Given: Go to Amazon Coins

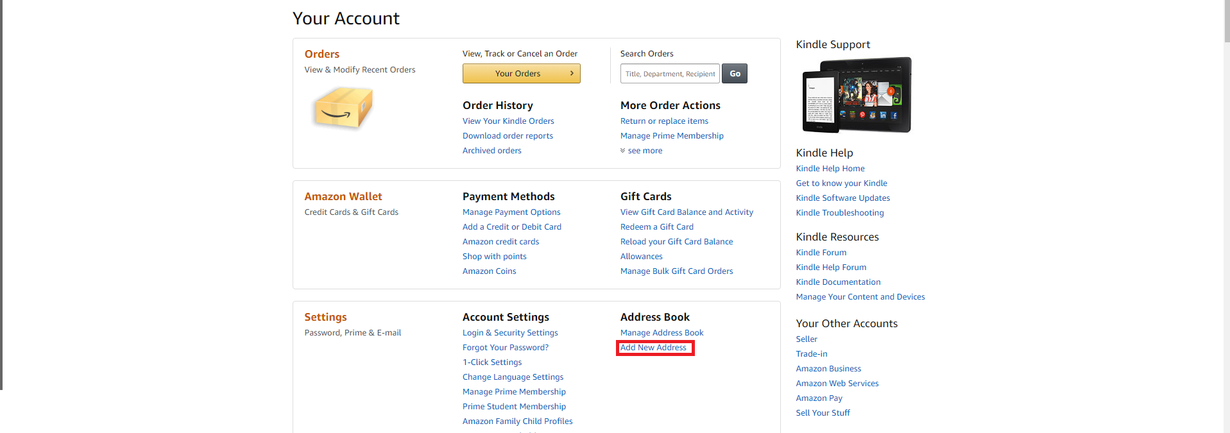Looking at the screenshot, I should click(490, 271).
